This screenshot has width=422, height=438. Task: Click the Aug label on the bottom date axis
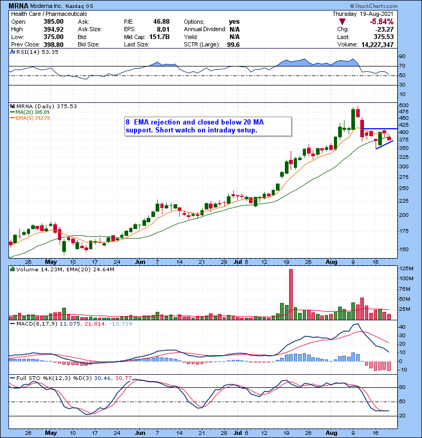coord(331,433)
